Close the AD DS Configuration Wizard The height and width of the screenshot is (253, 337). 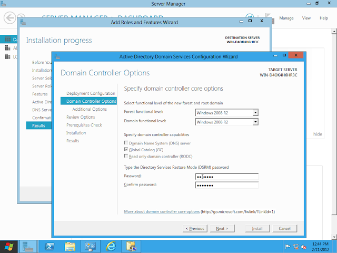[x=296, y=55]
